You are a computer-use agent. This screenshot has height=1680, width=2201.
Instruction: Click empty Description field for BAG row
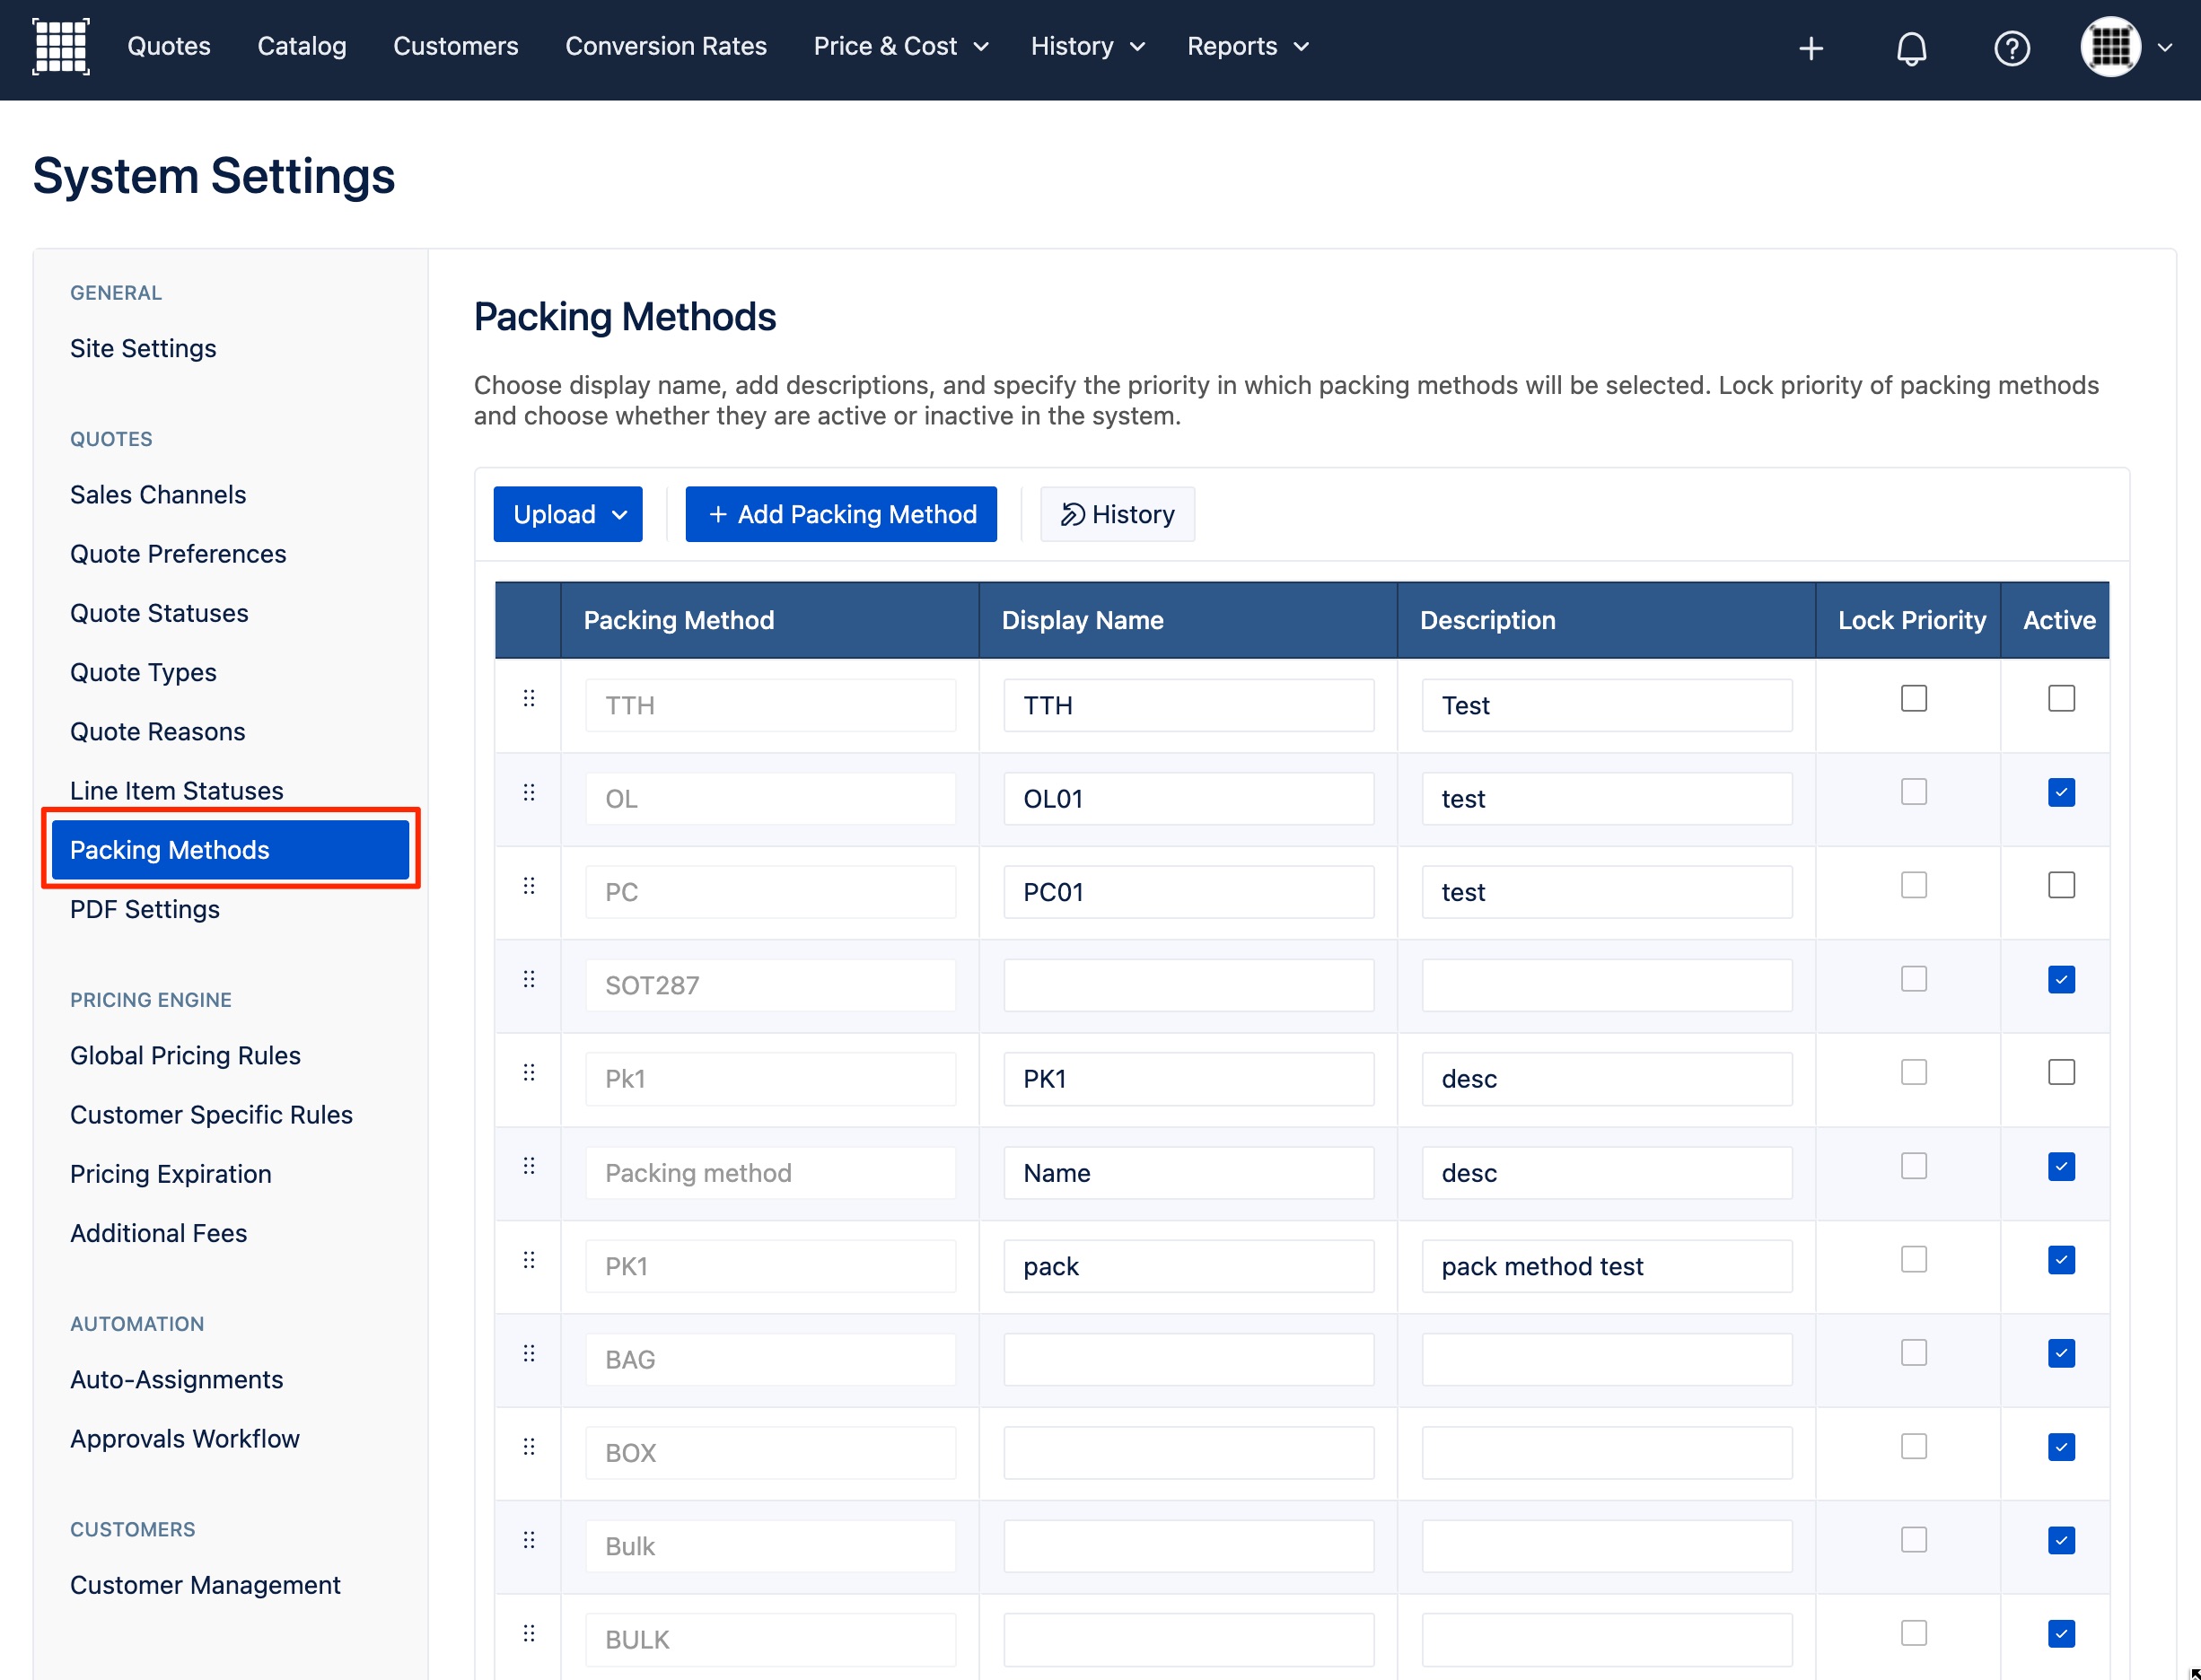coord(1607,1360)
